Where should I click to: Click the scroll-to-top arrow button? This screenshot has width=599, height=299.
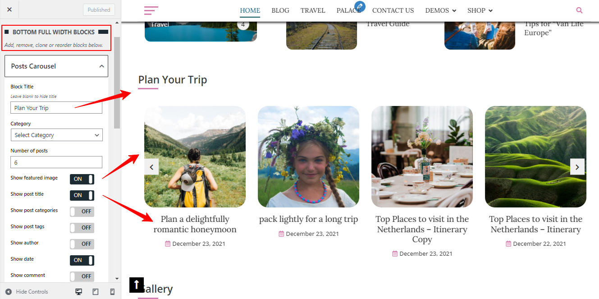pos(137,285)
